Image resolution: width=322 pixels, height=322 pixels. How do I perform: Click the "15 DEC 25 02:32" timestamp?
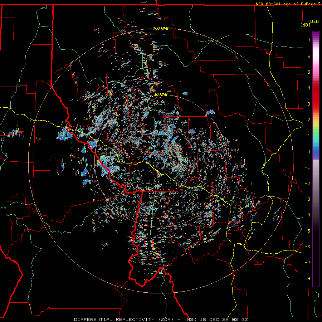[223, 319]
